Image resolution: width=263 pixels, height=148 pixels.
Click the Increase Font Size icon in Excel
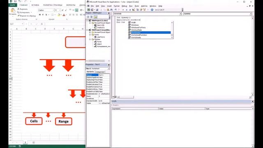(x=62, y=10)
